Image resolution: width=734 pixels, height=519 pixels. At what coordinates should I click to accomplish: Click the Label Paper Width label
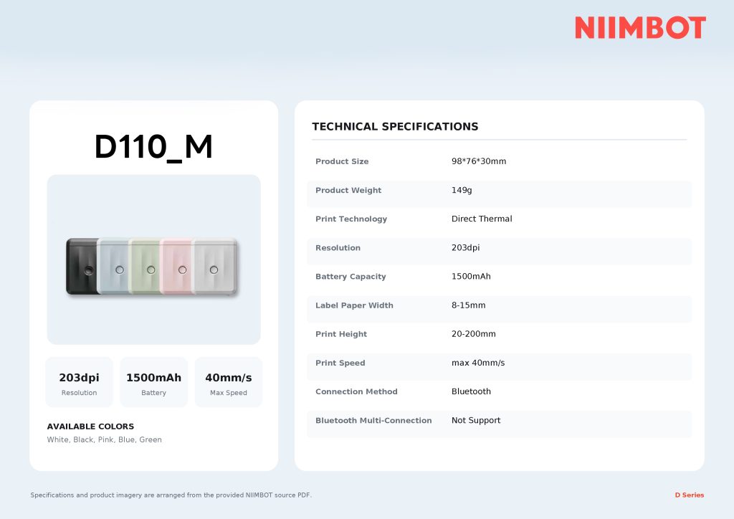tap(354, 305)
